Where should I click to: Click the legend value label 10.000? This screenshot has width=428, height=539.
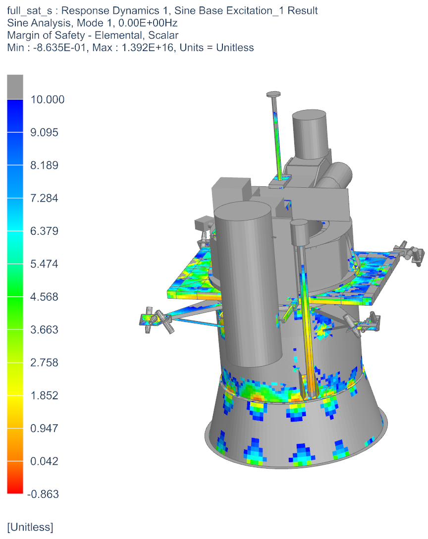[47, 99]
